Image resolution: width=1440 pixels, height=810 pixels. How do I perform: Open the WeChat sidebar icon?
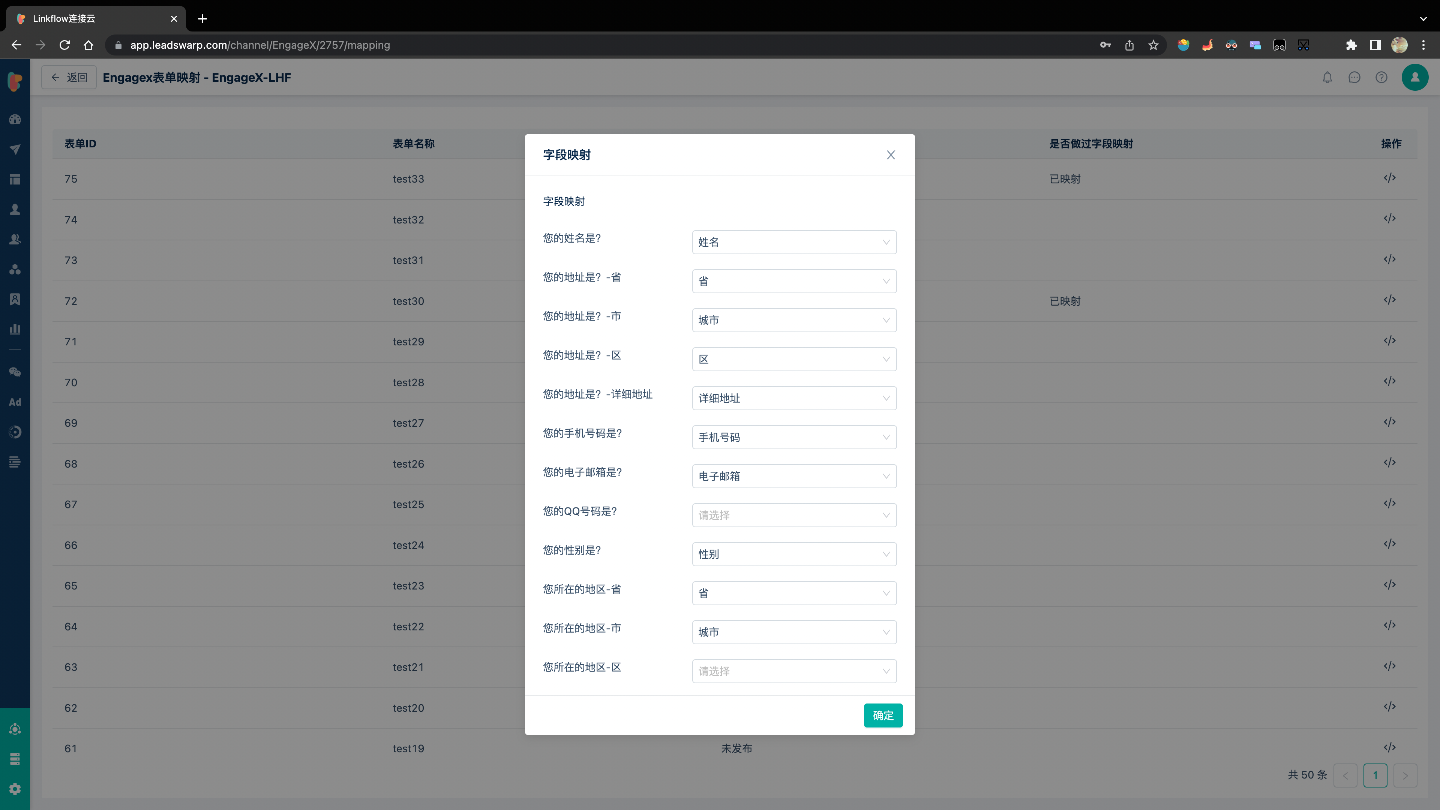(15, 372)
